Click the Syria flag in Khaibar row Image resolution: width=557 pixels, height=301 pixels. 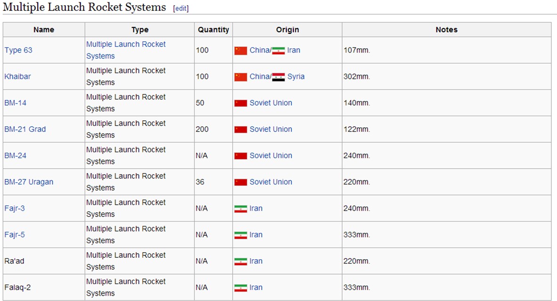point(279,77)
